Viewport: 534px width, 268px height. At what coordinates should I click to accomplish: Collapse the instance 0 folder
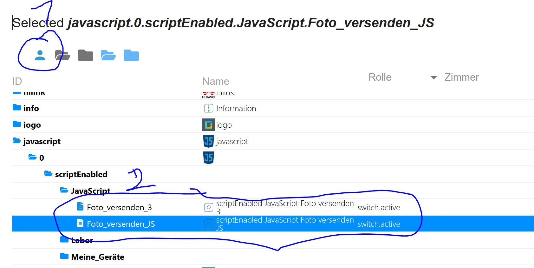32,157
